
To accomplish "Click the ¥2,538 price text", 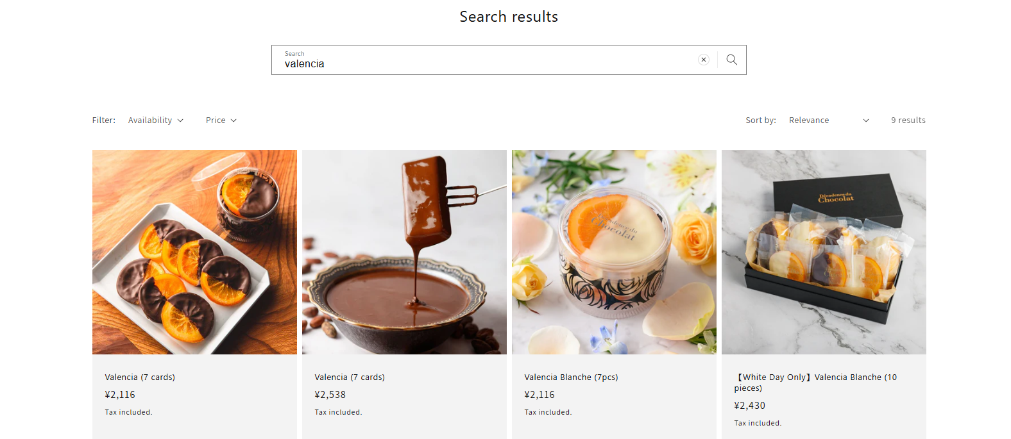I will 330,395.
